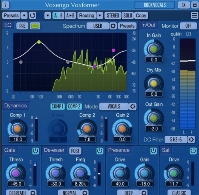Click the Routing button

pos(87,15)
